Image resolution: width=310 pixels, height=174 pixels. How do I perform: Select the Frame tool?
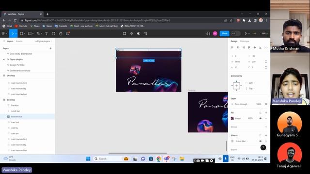point(21,33)
